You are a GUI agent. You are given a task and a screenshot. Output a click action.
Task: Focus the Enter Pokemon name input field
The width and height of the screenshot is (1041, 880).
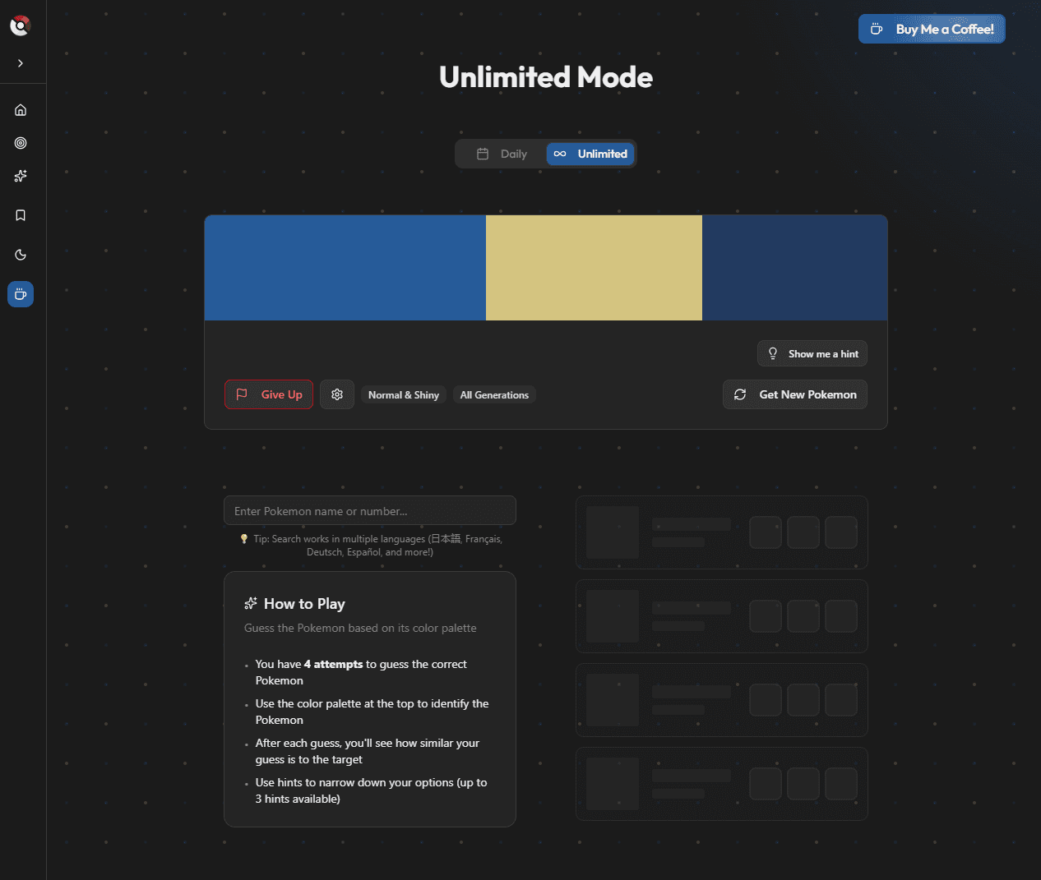[370, 511]
